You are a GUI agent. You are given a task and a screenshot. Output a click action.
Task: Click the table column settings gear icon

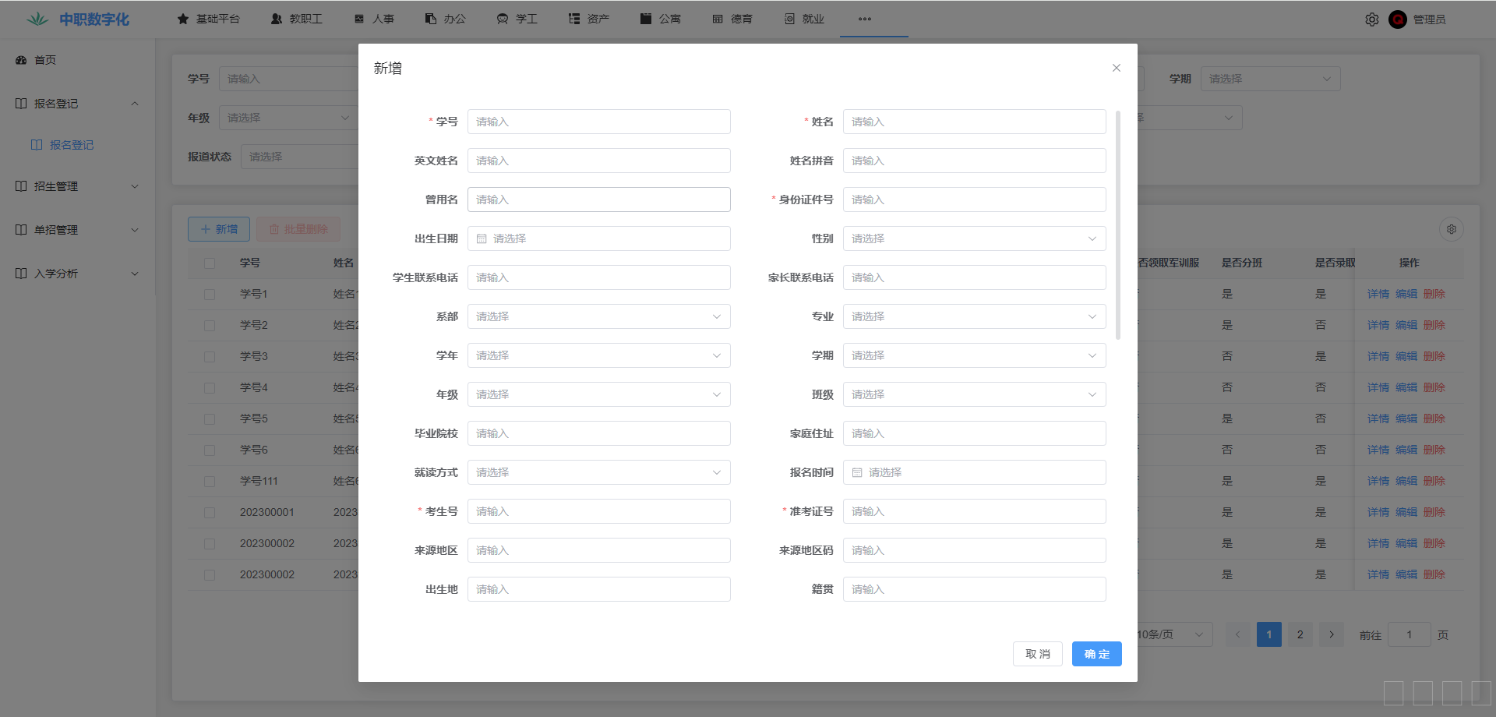point(1451,229)
